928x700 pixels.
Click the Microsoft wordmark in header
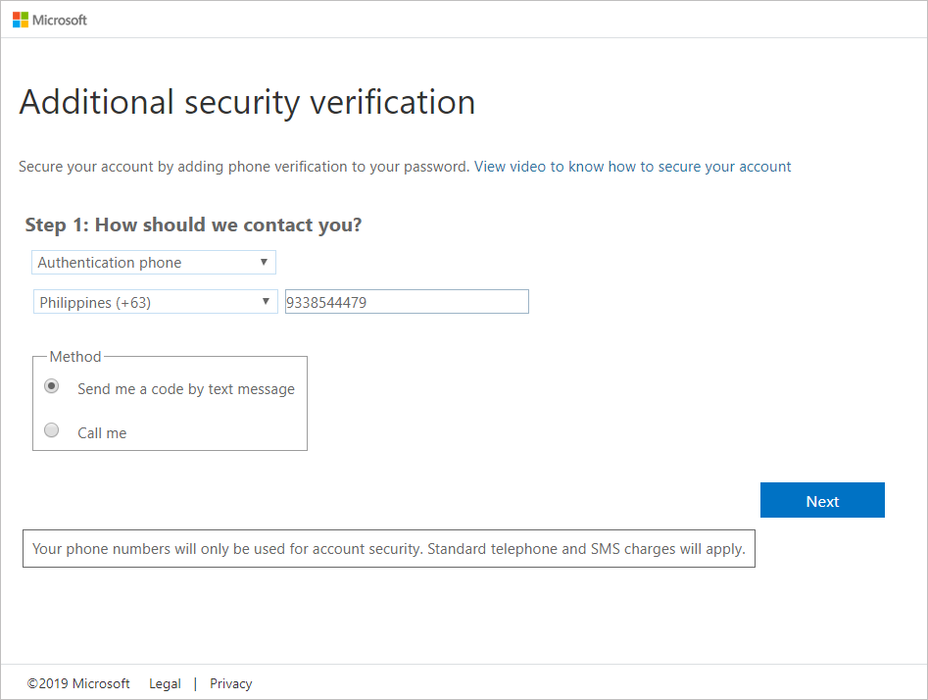click(x=59, y=21)
